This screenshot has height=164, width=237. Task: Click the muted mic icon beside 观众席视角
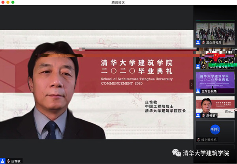pos(203,43)
